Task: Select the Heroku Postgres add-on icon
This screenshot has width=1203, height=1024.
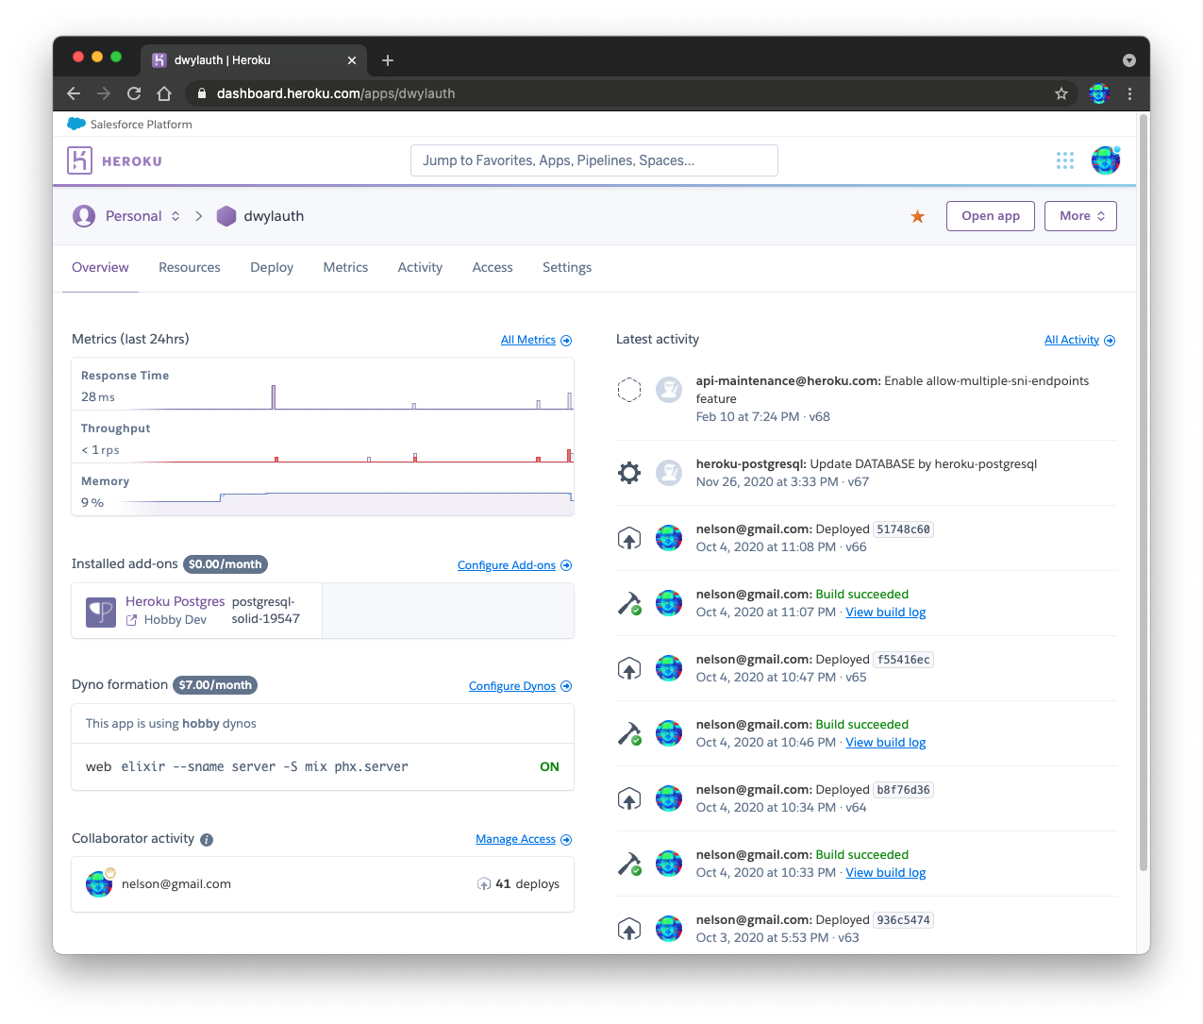Action: click(100, 610)
